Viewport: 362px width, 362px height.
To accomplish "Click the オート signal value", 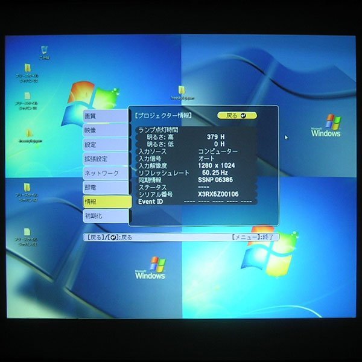I will point(206,158).
